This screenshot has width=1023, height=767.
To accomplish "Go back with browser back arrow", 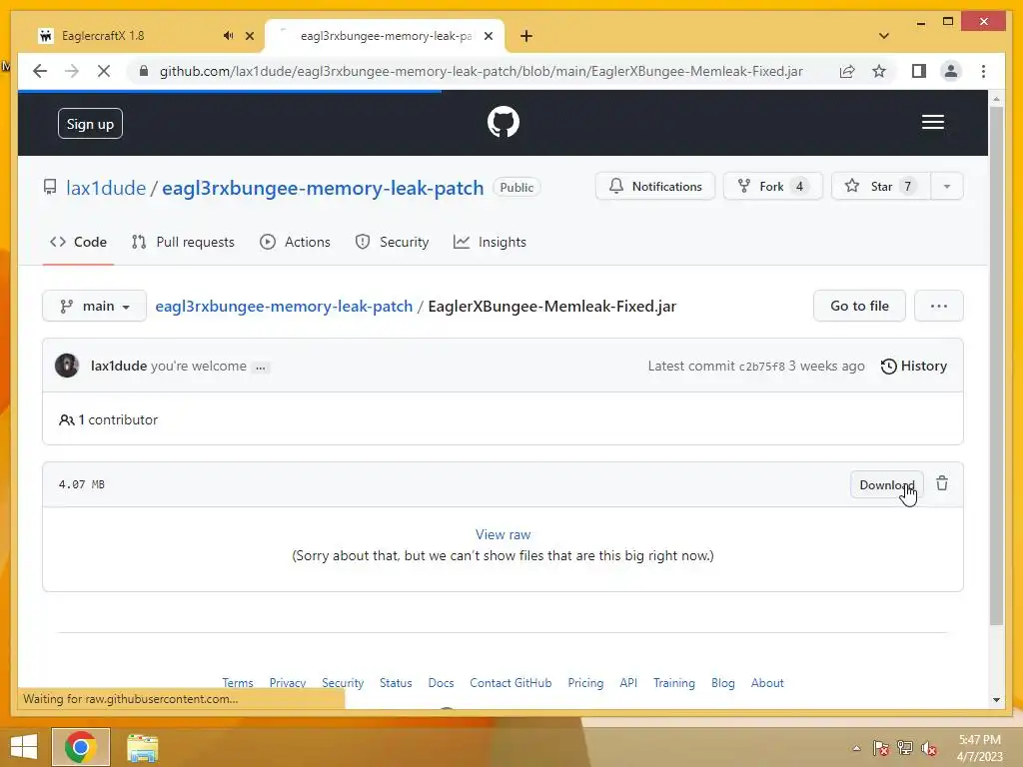I will 40,71.
